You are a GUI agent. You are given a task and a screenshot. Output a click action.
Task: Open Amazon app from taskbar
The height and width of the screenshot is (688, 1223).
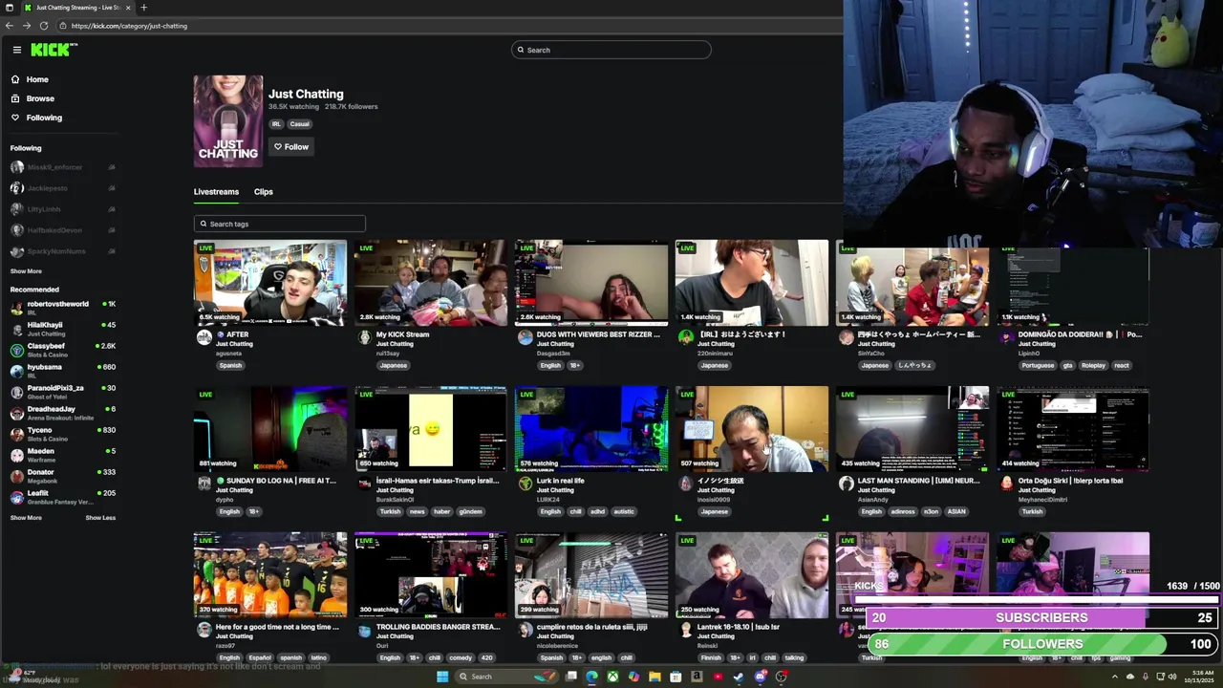click(697, 677)
